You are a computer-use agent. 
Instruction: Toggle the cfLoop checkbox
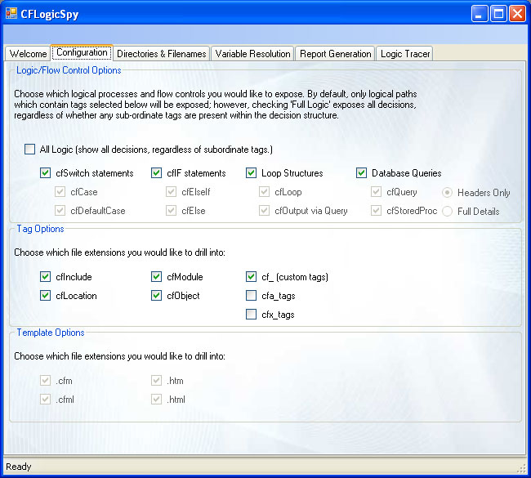264,192
